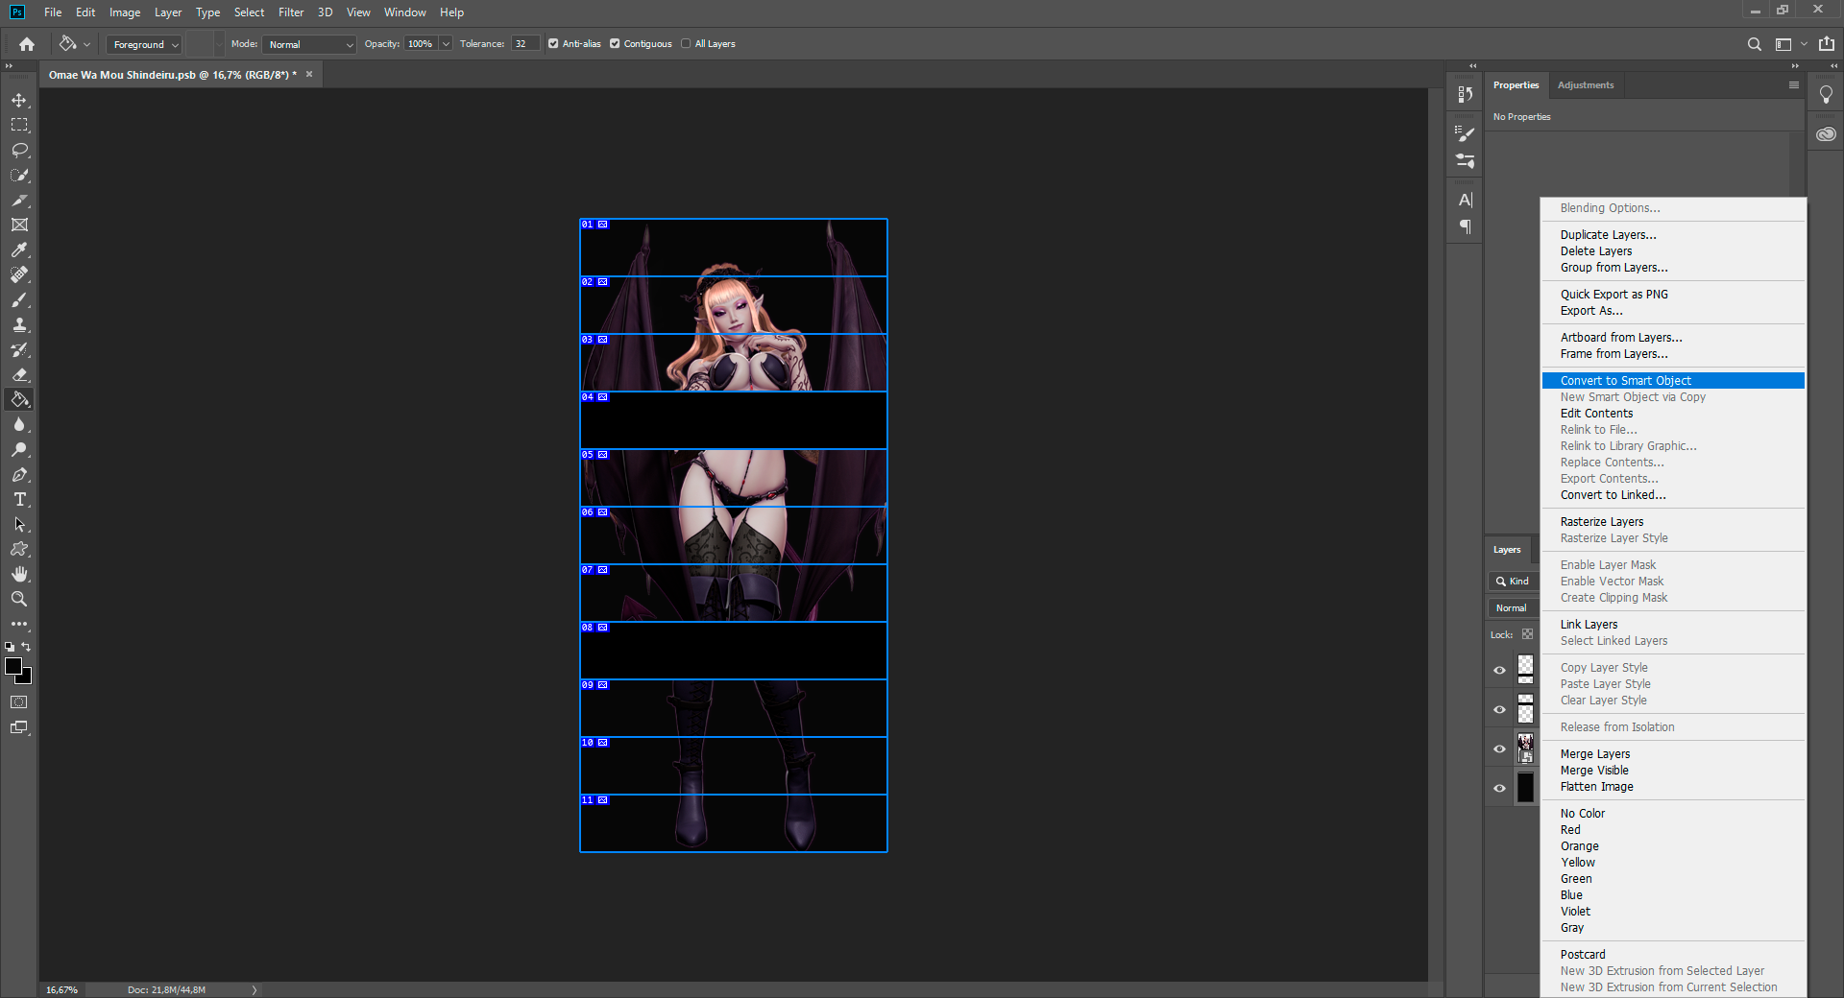Select the Eraser tool

(x=19, y=374)
